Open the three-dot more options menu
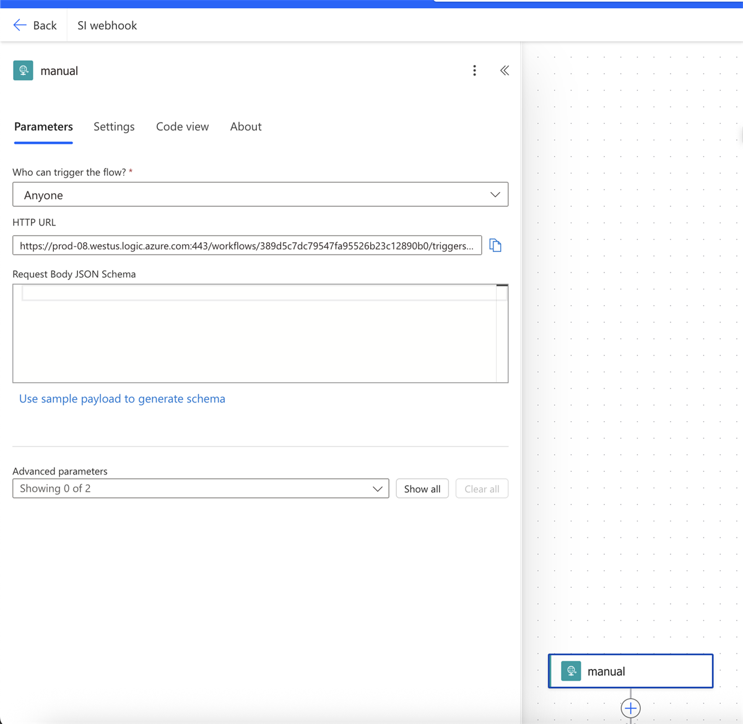 click(x=475, y=71)
